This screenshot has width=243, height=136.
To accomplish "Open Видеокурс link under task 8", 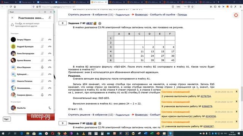I will tap(141, 115).
